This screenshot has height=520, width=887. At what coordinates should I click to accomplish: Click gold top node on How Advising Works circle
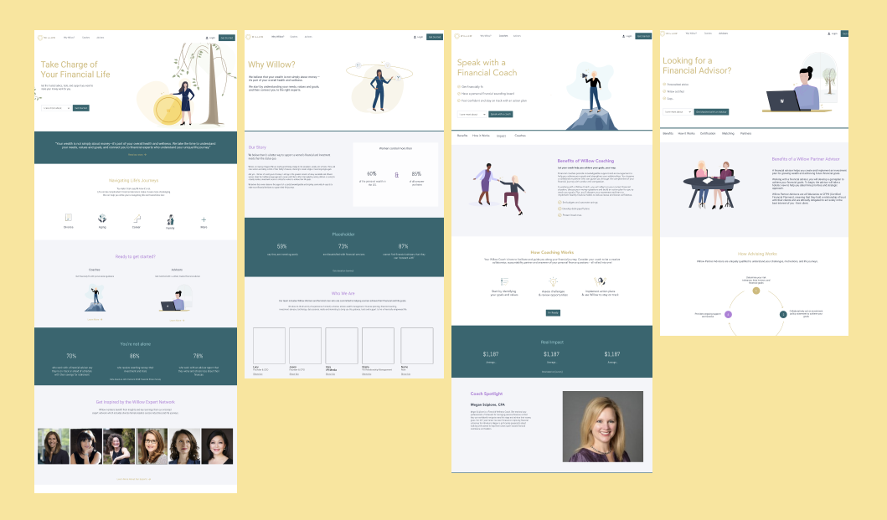click(756, 291)
